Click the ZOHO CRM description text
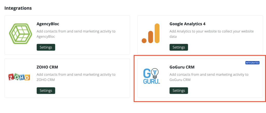Image resolution: width=266 pixels, height=113 pixels. (x=76, y=77)
